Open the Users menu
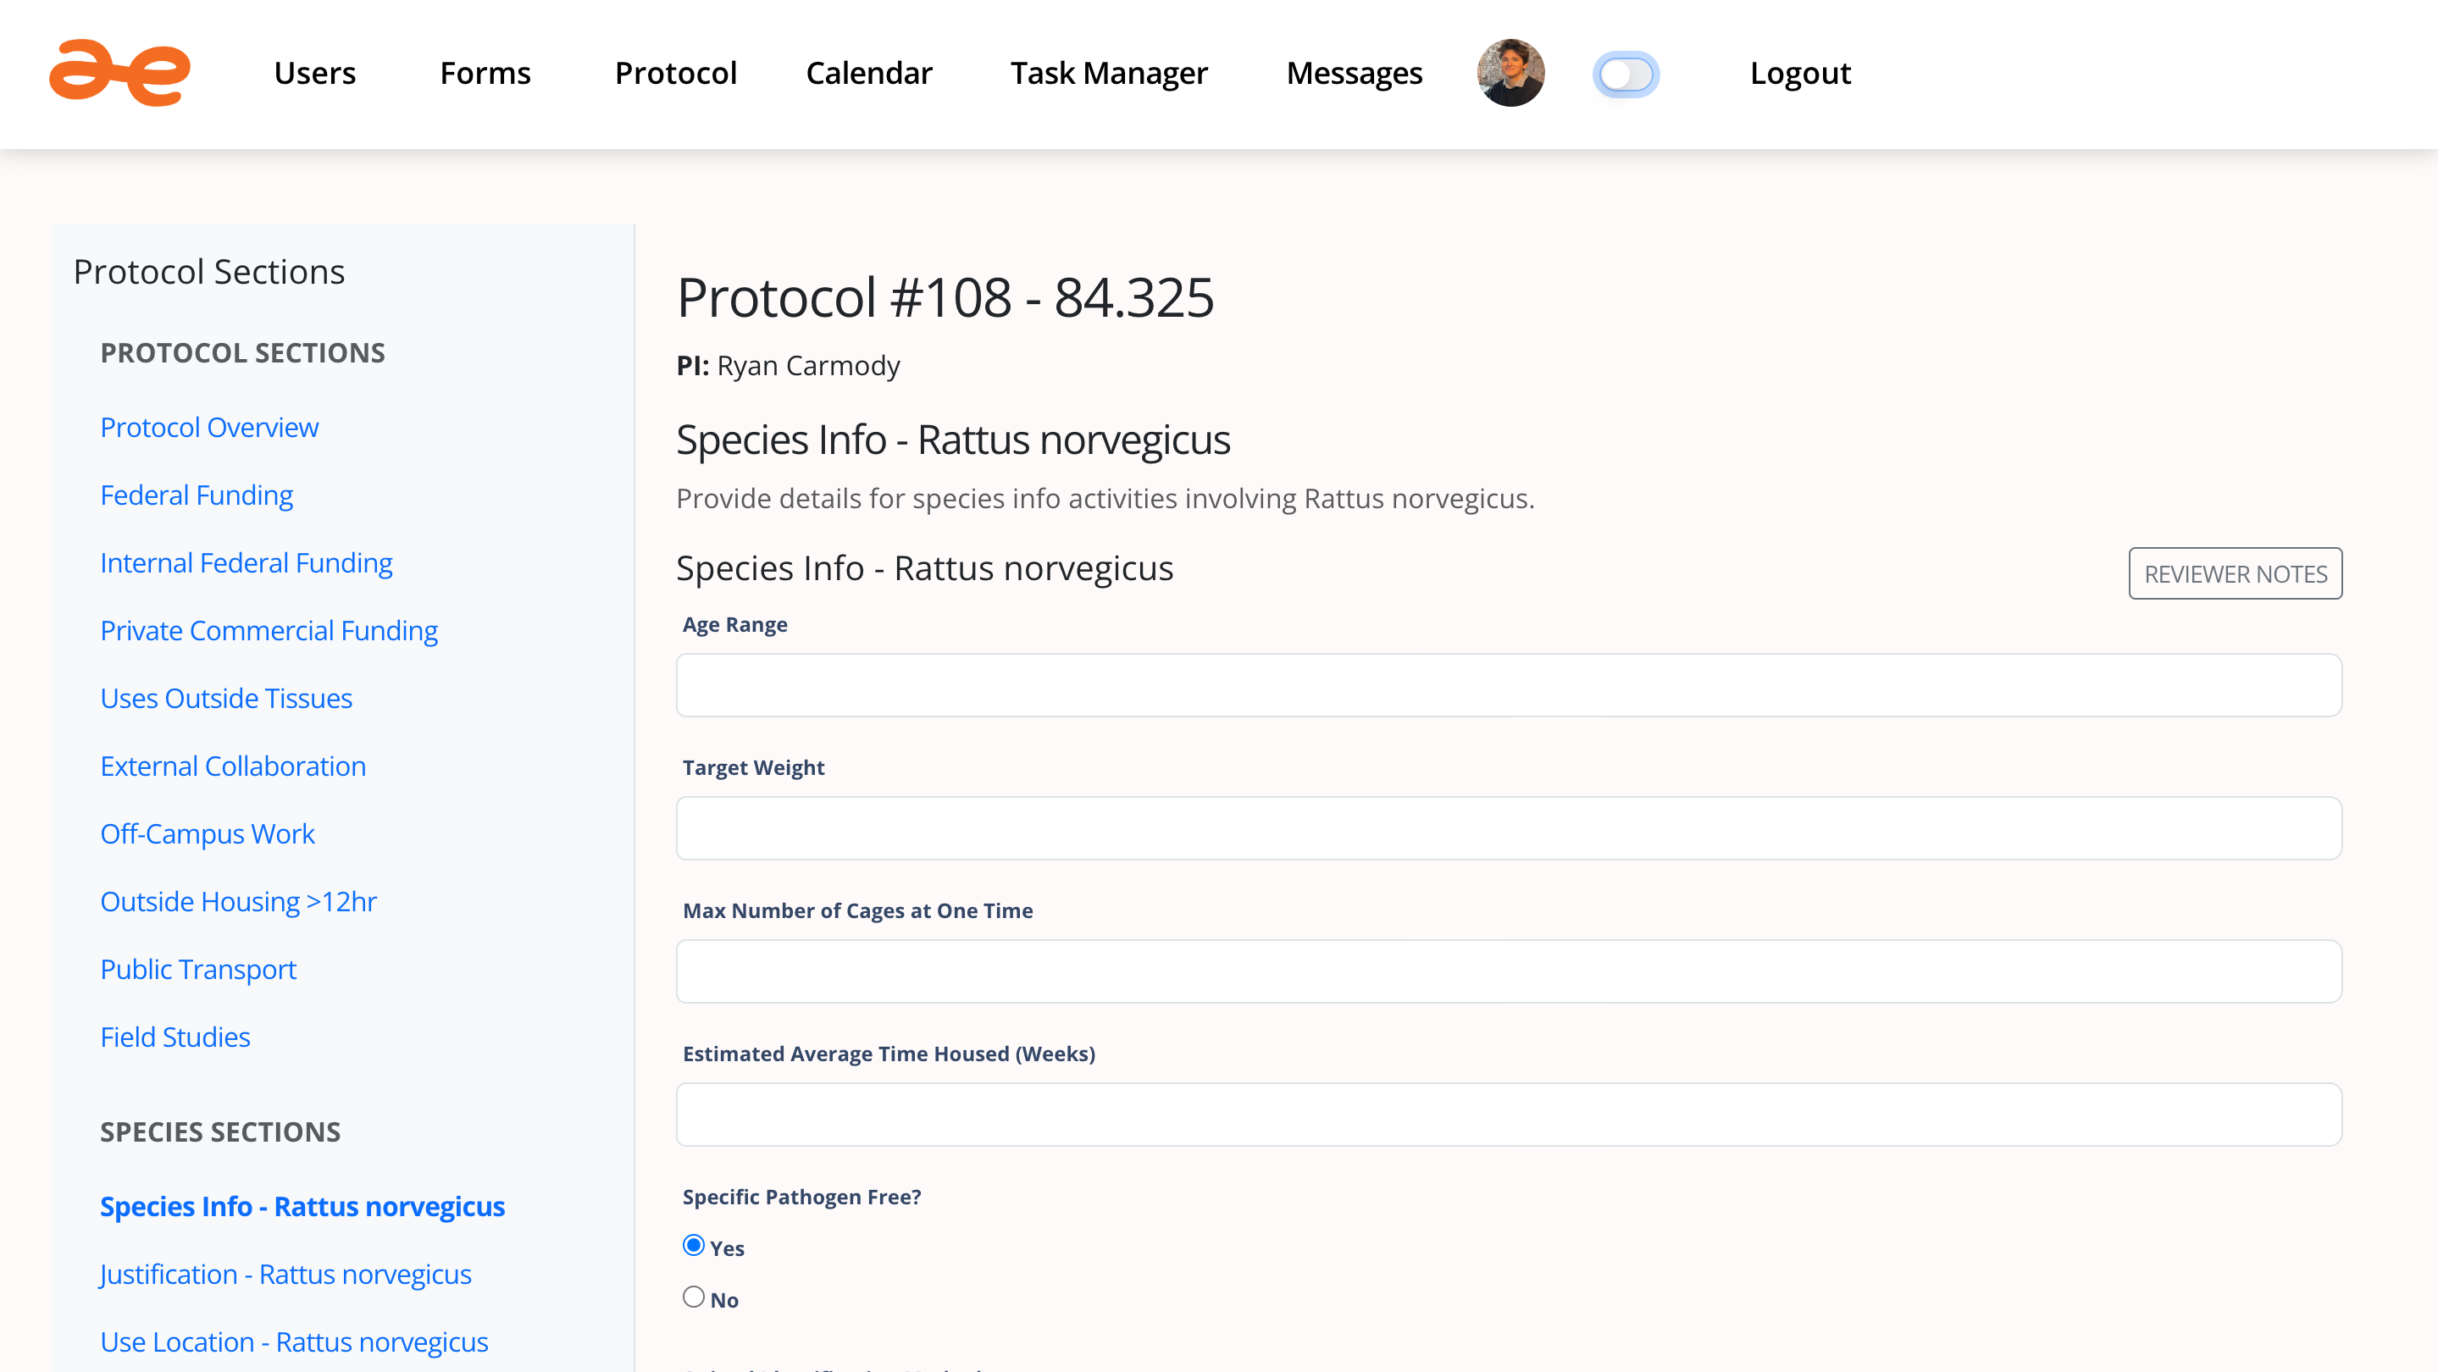This screenshot has height=1372, width=2438. click(314, 73)
